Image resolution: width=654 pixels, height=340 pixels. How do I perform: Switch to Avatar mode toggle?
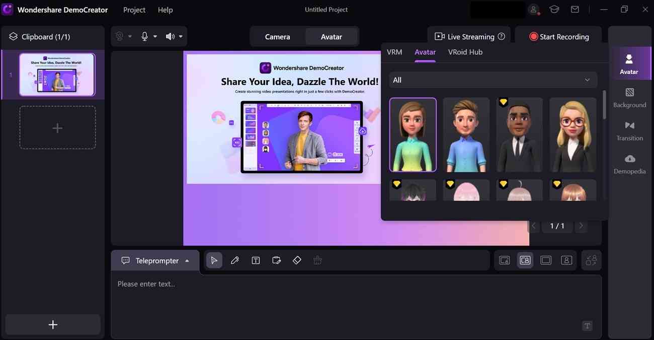pos(332,36)
